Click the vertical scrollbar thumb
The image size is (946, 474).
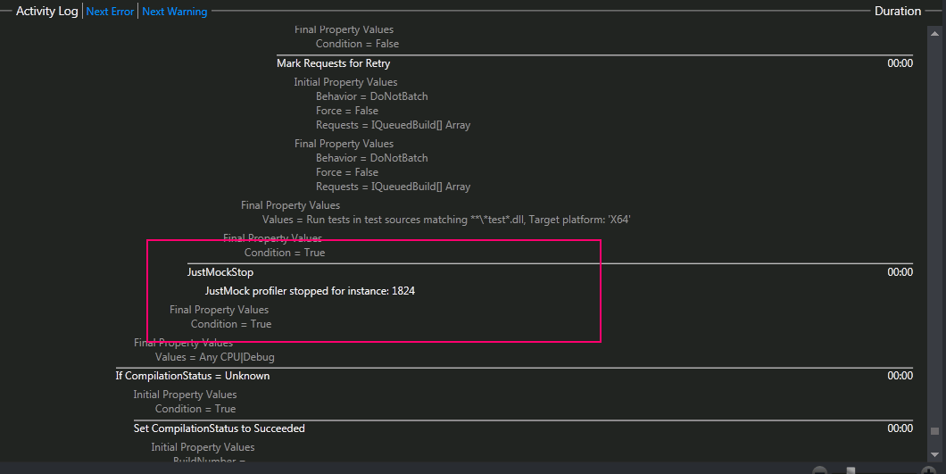click(x=934, y=429)
